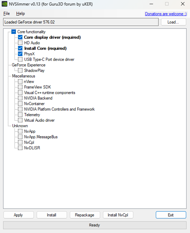The width and height of the screenshot is (190, 233).
Task: Select the Telemetry label text
Action: [x=32, y=115]
